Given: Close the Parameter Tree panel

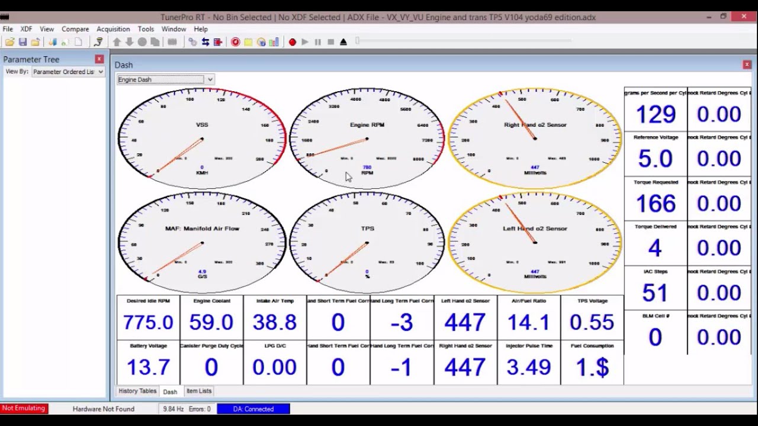Looking at the screenshot, I should (x=99, y=59).
